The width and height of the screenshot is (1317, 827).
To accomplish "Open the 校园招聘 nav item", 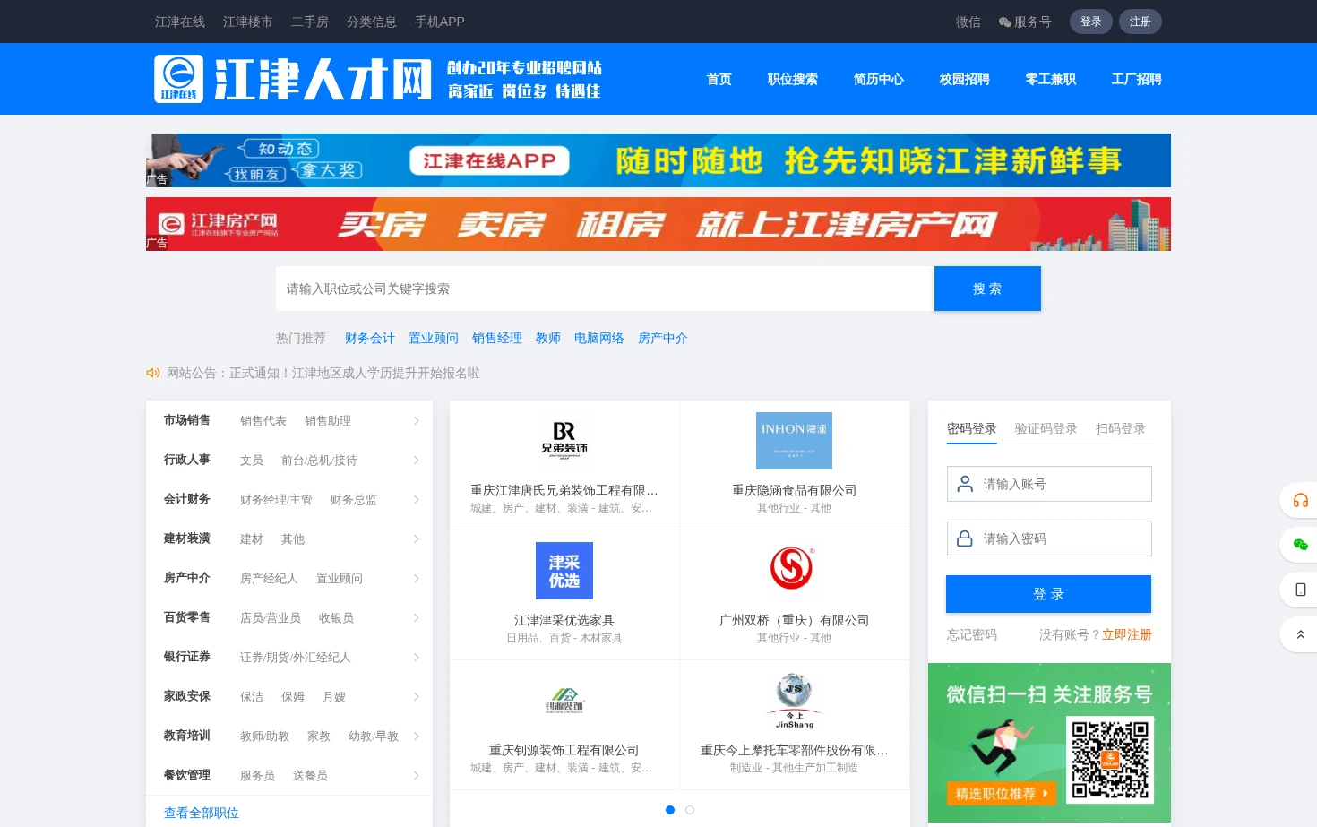I will [x=965, y=79].
